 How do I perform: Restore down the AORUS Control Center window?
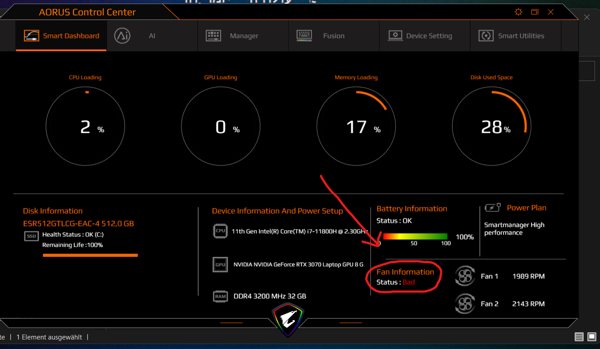coord(535,12)
